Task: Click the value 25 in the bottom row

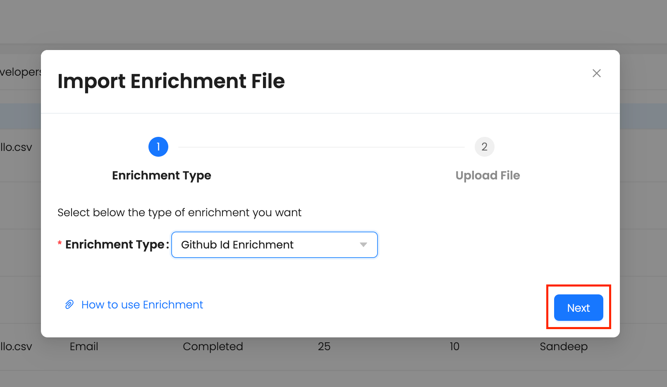Action: (x=324, y=346)
